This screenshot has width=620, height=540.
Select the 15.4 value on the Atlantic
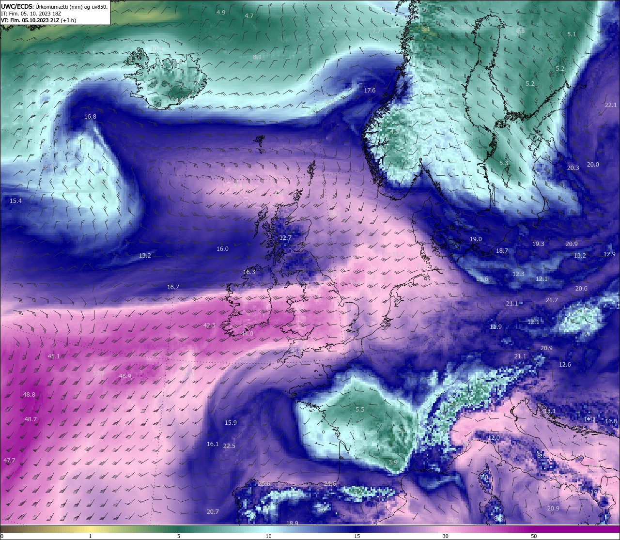(15, 200)
